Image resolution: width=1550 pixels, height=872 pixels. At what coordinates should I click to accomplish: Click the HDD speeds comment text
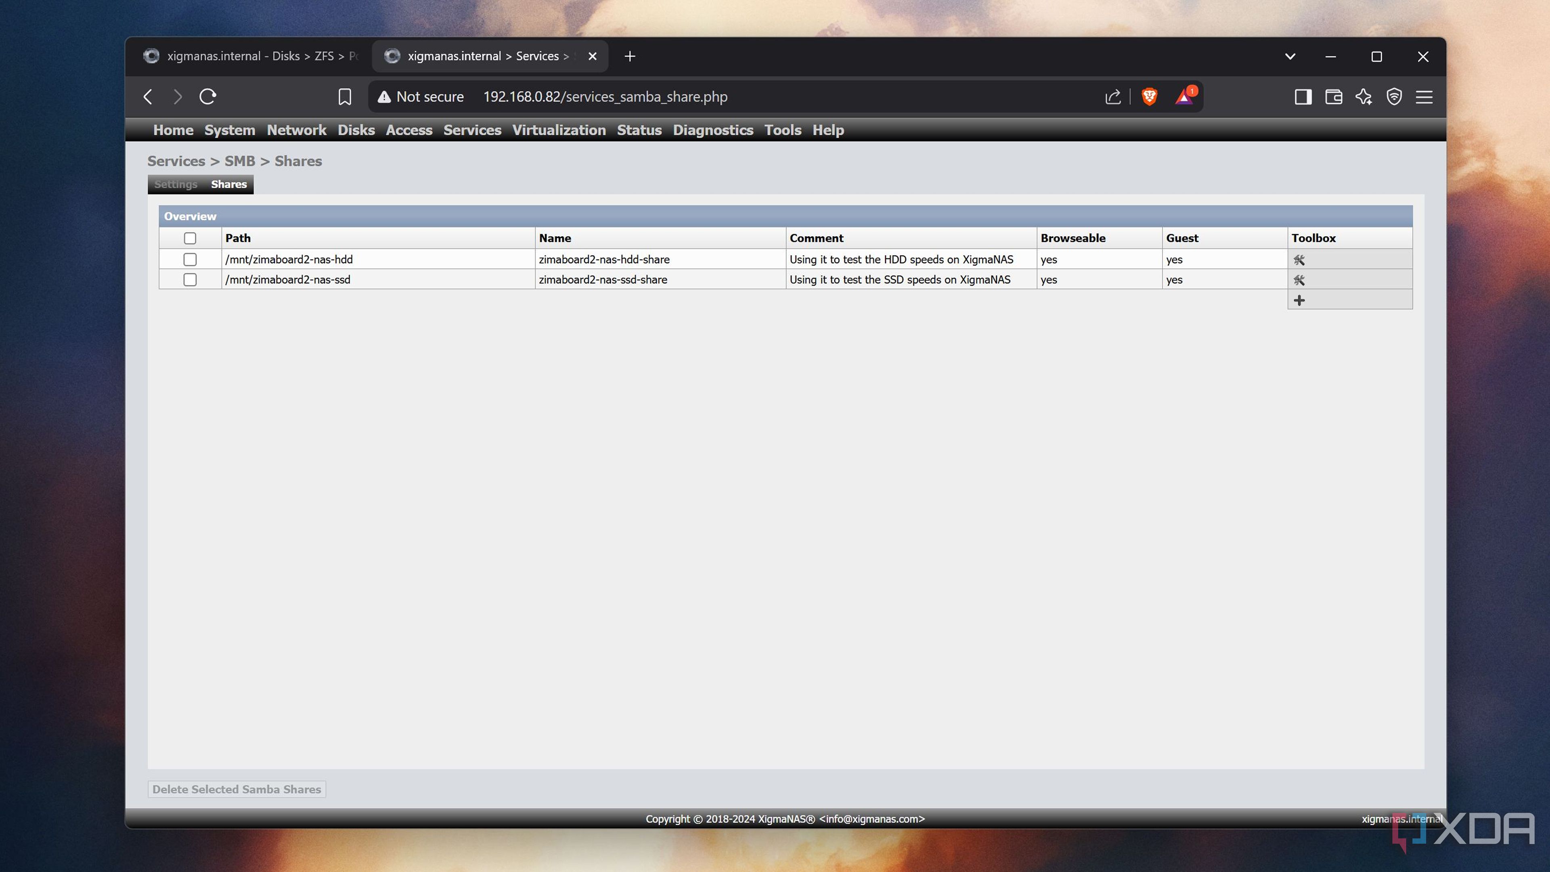[901, 259]
